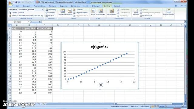The image size is (194, 109).
Task: Open the Formules ribbon tab
Action: coord(52,6)
